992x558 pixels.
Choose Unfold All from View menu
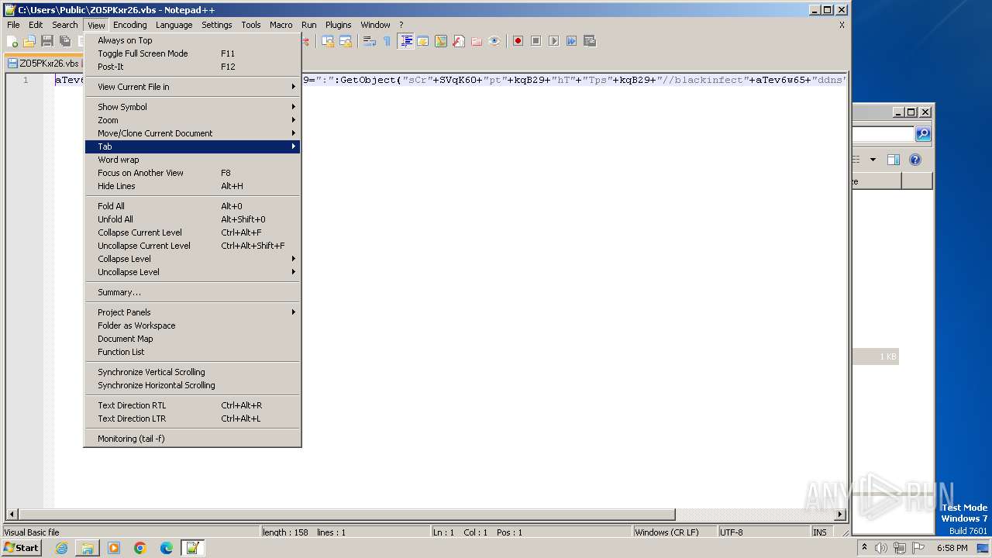[192, 219]
